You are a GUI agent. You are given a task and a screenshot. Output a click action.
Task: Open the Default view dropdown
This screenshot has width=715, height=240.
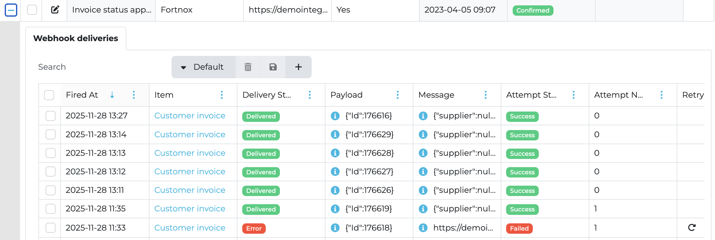tap(203, 67)
